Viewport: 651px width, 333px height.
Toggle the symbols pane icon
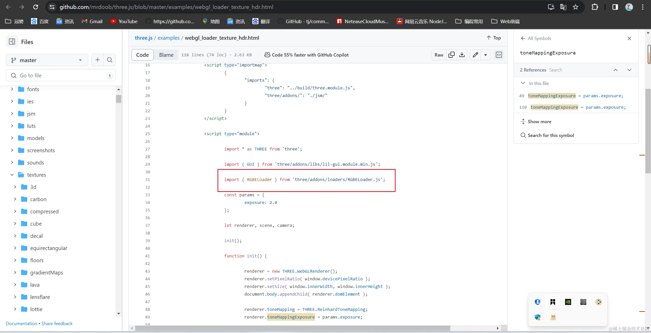coord(499,55)
